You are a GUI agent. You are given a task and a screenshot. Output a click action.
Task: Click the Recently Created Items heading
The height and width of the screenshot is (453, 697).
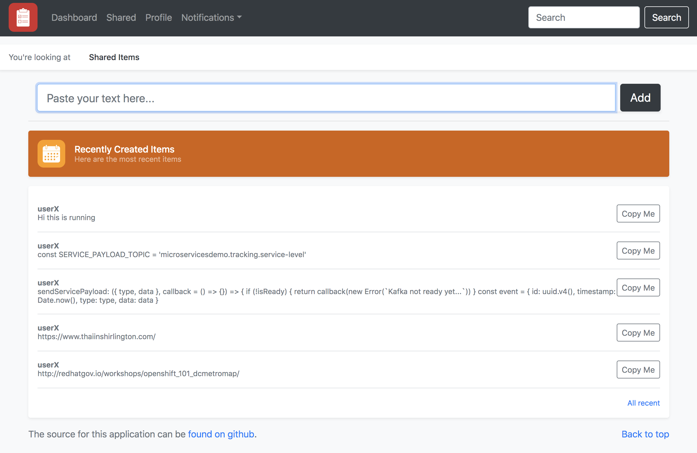[124, 149]
